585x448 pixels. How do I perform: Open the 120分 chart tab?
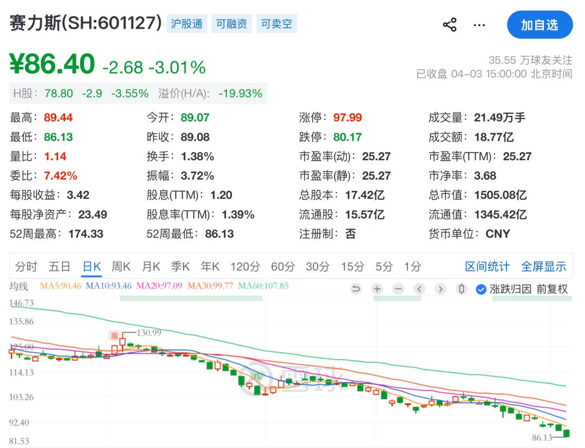coord(245,267)
